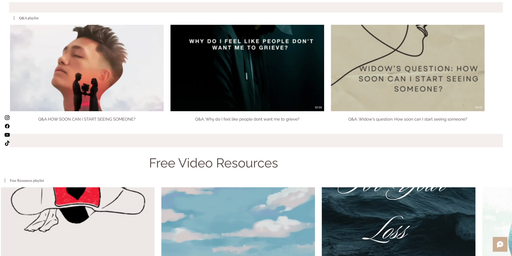
Task: Play the sitting figure drawing video
Action: (x=78, y=221)
